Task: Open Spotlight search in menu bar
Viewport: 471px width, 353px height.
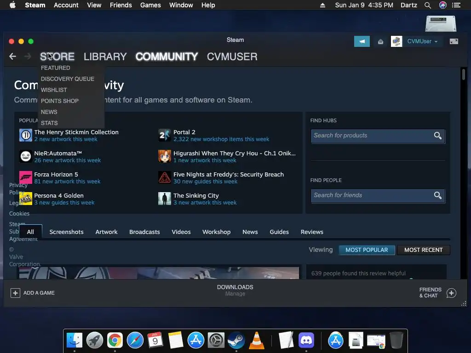Action: 427,5
